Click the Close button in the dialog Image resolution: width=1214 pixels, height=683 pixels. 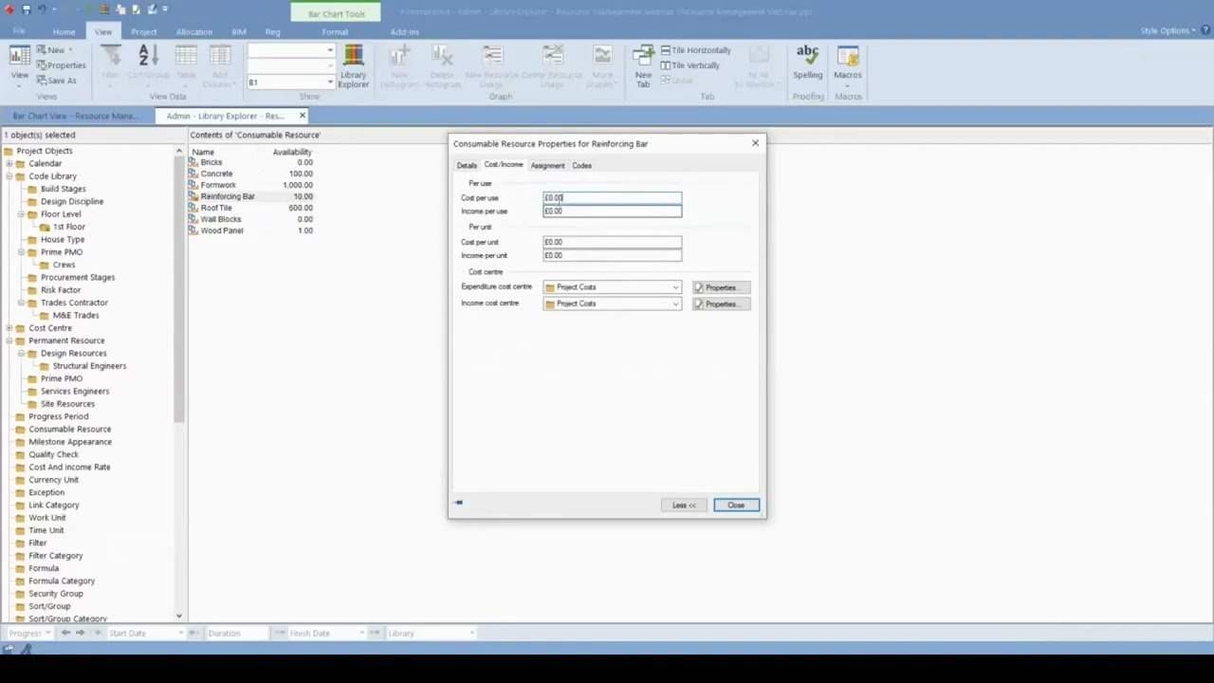coord(736,505)
